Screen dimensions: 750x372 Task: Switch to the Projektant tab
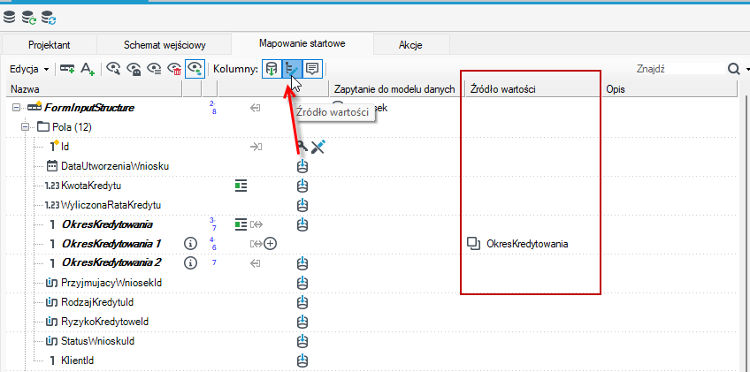click(50, 45)
